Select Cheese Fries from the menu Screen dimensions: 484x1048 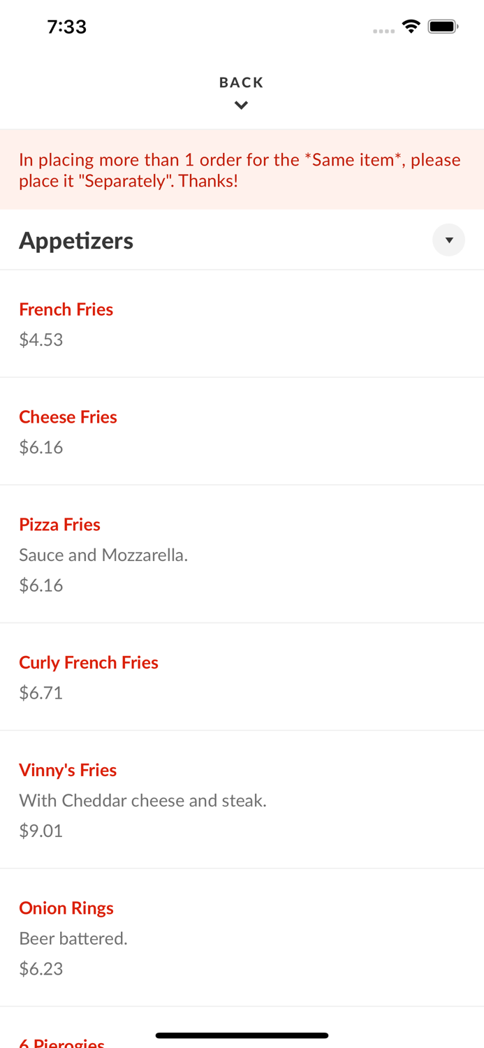click(68, 417)
